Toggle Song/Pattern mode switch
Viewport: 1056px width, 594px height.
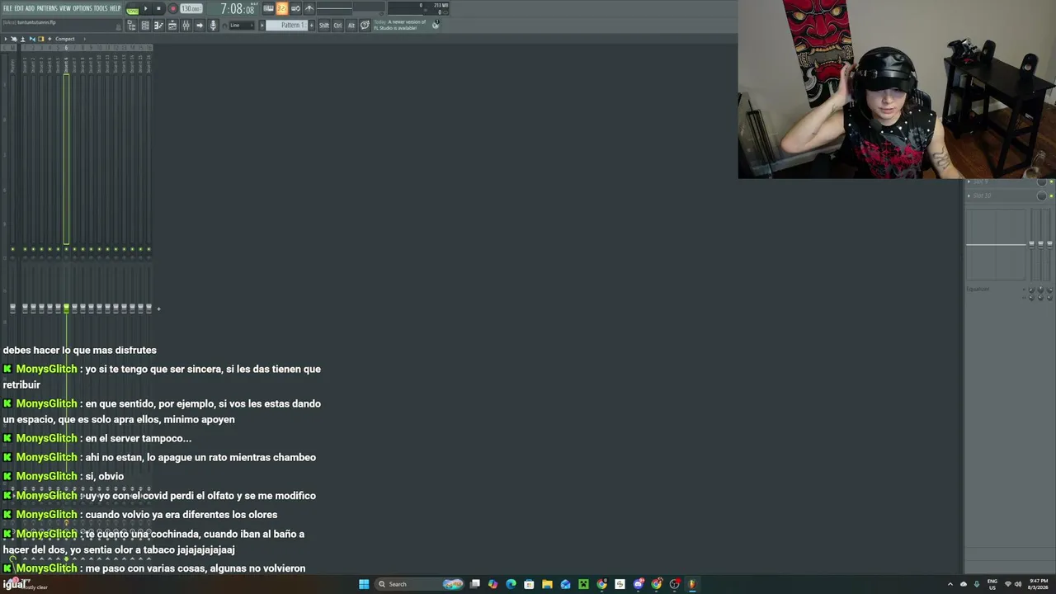tap(132, 9)
